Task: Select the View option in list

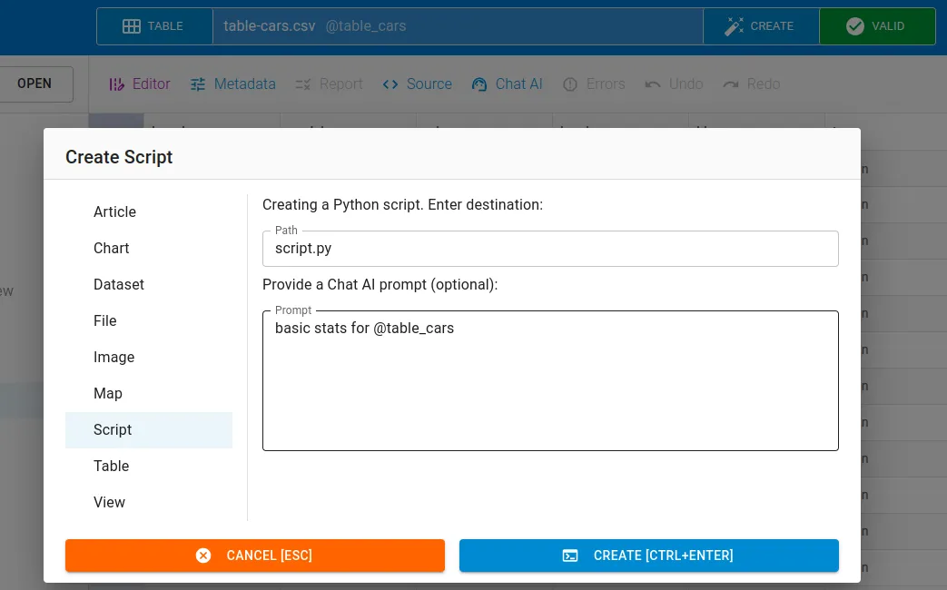Action: pyautogui.click(x=109, y=502)
